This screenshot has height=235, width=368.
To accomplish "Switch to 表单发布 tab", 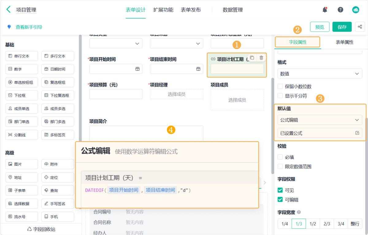I will click(191, 10).
